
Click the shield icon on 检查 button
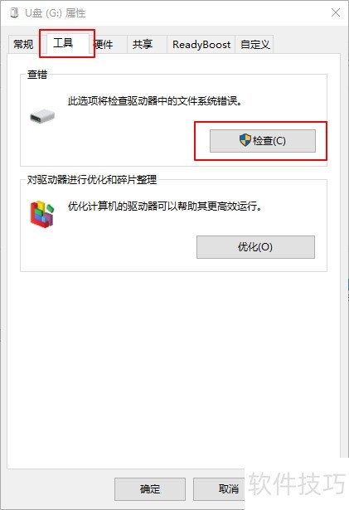(245, 140)
